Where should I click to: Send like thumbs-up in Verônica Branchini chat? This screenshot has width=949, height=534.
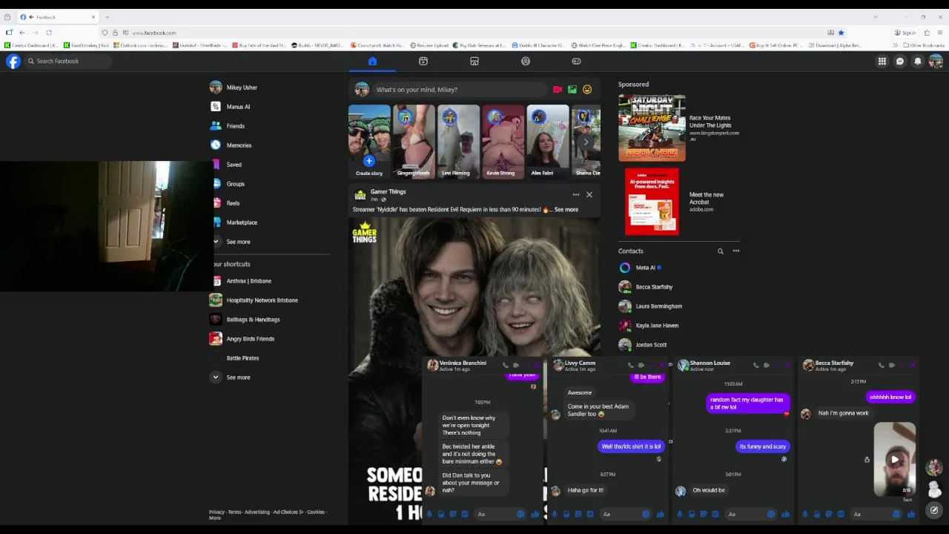535,514
